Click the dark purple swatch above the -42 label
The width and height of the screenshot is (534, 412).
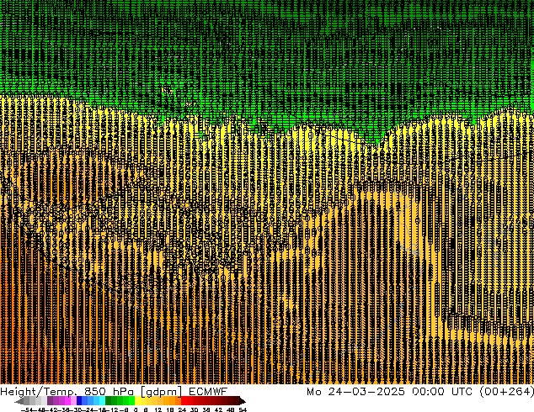click(x=50, y=400)
